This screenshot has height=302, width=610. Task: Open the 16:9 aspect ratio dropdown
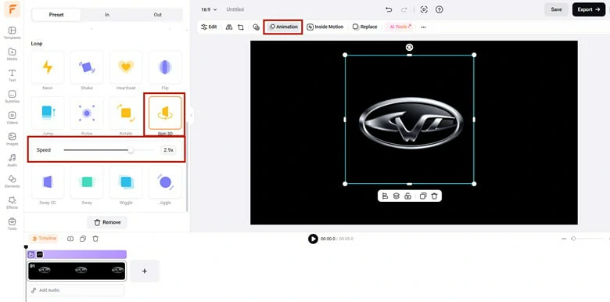[x=209, y=9]
